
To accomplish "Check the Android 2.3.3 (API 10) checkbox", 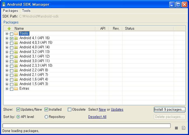I will point(12,66).
